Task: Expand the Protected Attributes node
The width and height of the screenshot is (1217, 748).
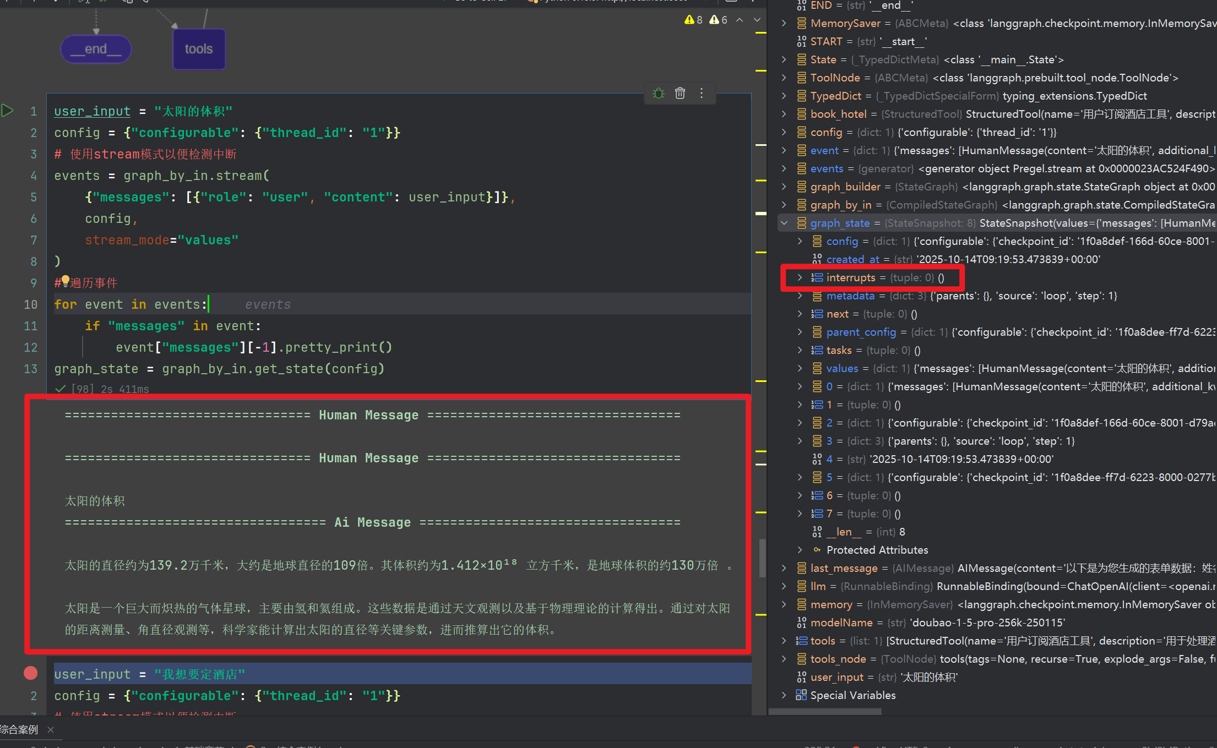Action: pyautogui.click(x=800, y=550)
